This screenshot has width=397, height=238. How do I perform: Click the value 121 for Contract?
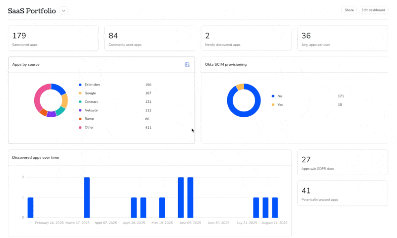point(148,102)
